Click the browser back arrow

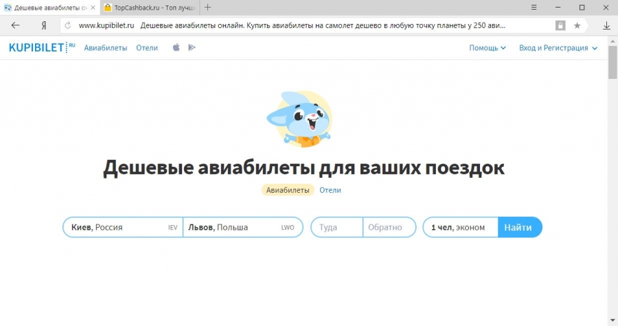point(15,25)
